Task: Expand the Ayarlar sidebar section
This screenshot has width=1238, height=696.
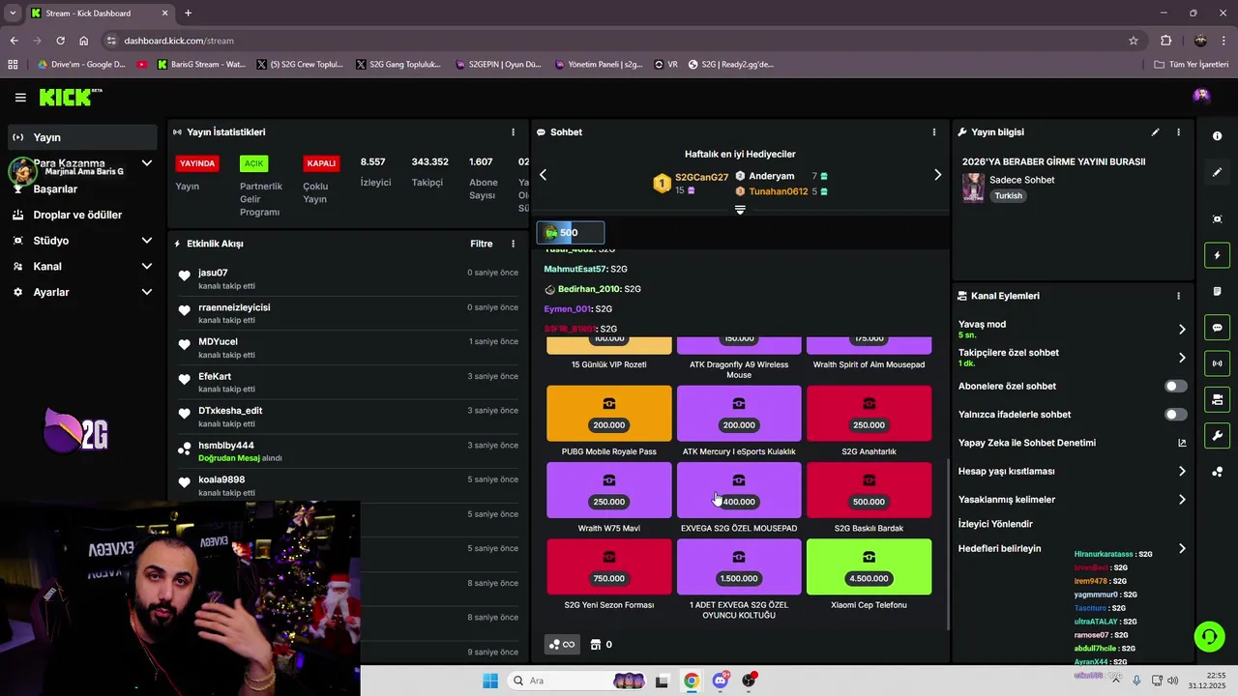Action: click(x=147, y=292)
